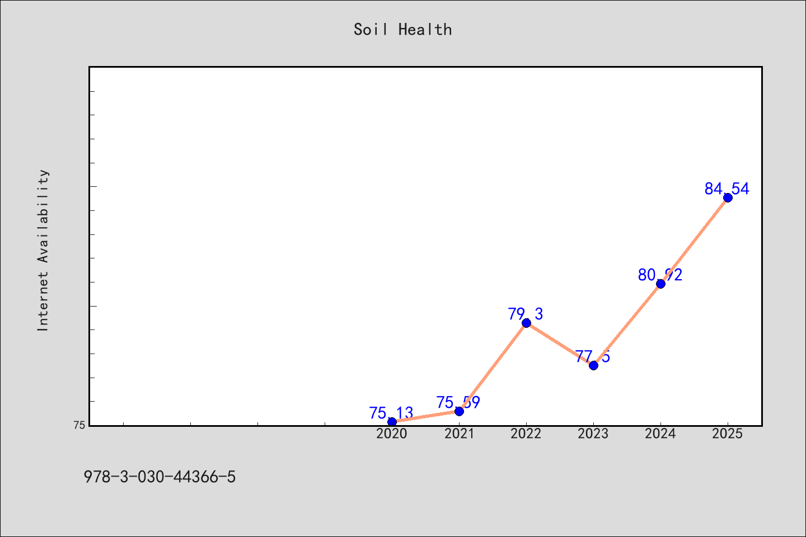Viewport: 806px width, 537px height.
Task: Click the 2024 data point marker
Action: (x=660, y=284)
